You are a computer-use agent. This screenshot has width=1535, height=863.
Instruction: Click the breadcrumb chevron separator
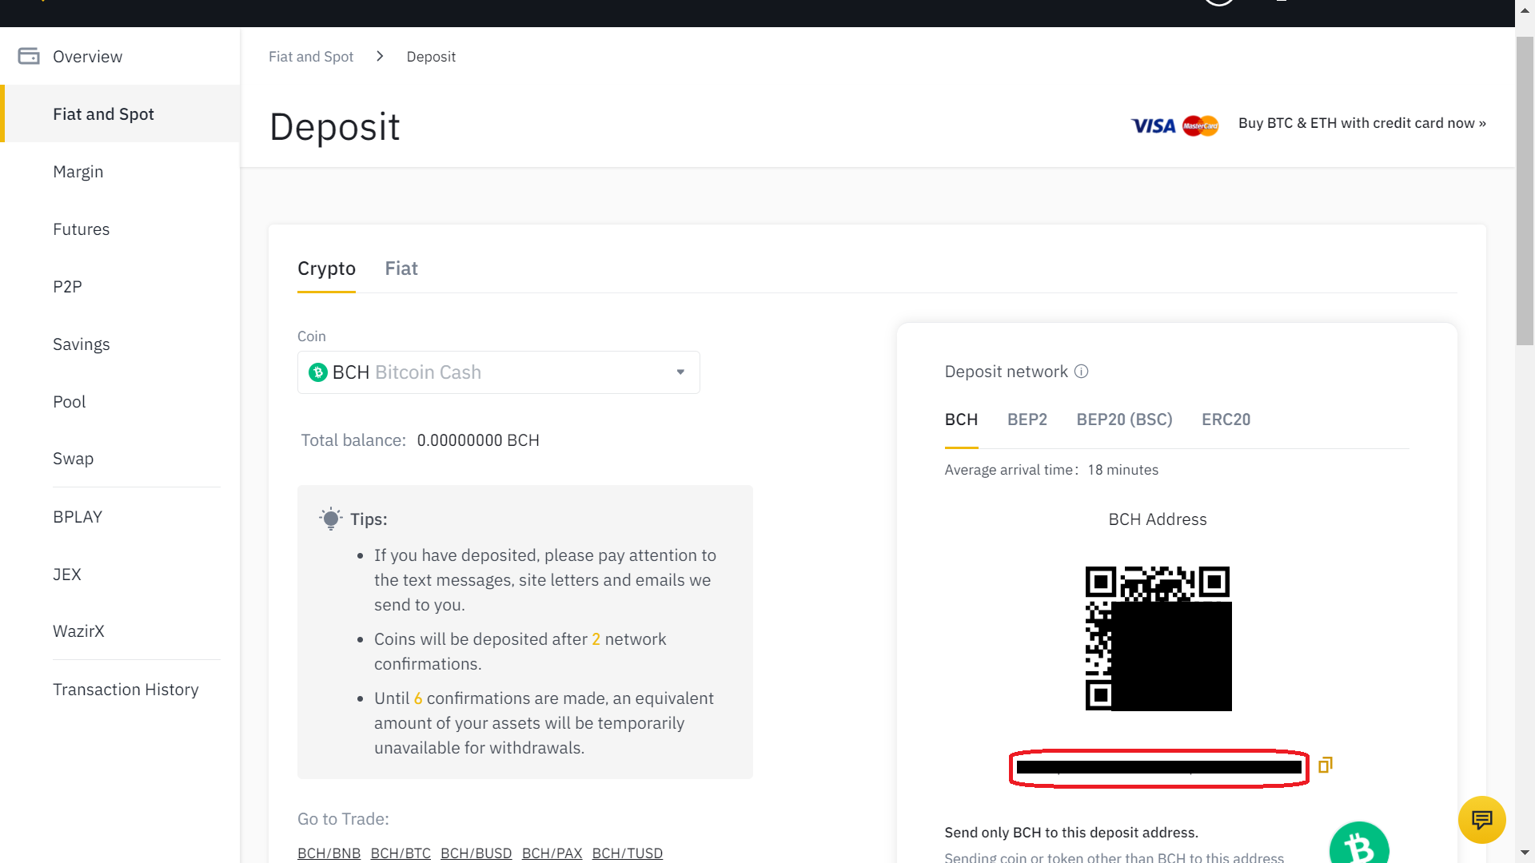(x=380, y=56)
